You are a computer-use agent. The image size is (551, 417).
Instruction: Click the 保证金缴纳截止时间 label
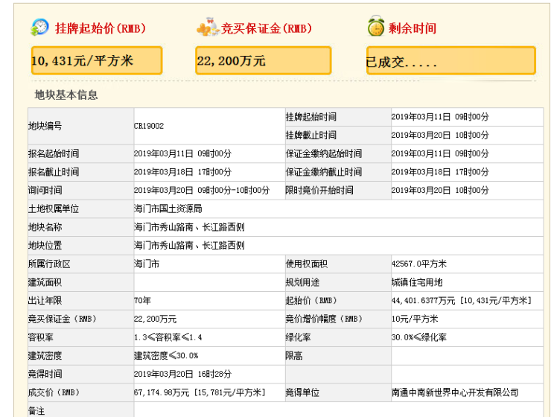[x=324, y=172]
